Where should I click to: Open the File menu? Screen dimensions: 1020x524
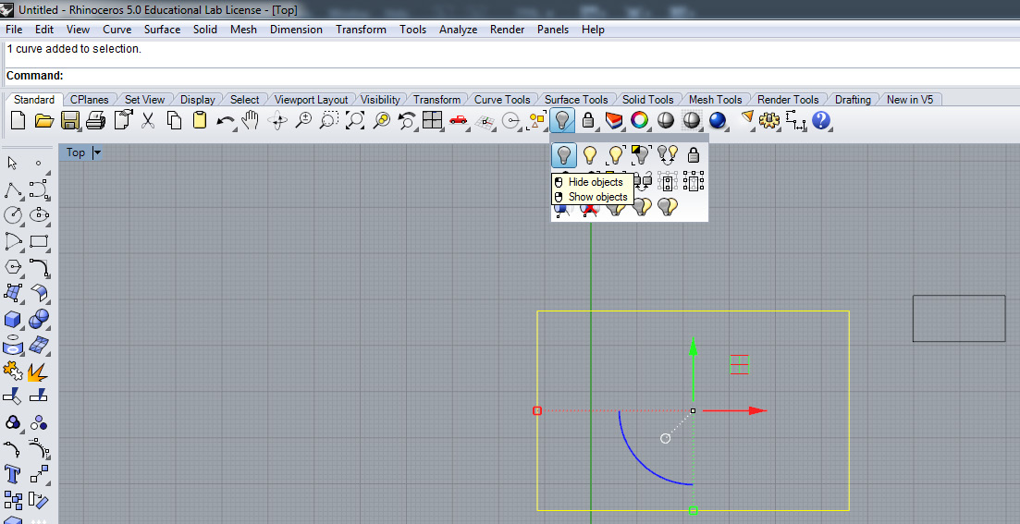14,30
